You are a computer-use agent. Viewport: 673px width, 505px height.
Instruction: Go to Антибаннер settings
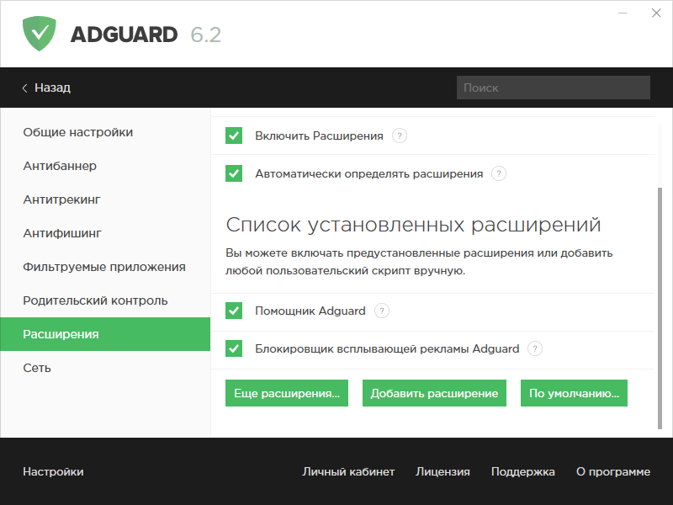click(x=105, y=166)
